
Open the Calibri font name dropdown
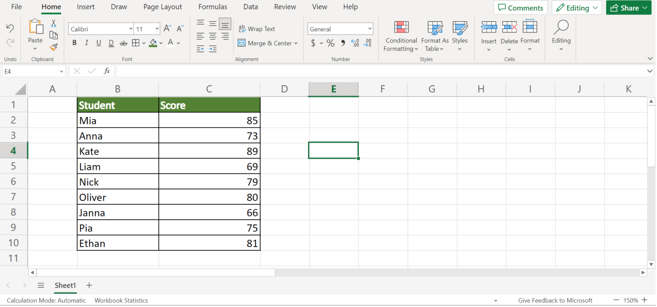[x=130, y=29]
